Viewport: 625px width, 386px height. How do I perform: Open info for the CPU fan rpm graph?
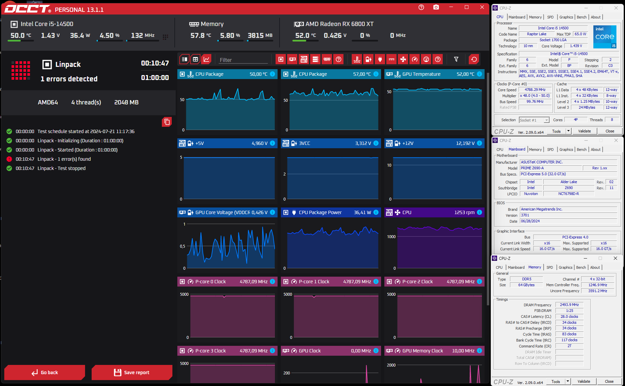[x=480, y=212]
